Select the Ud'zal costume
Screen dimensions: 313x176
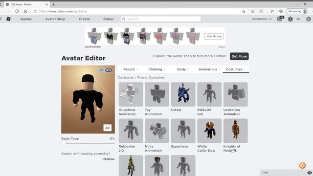click(183, 94)
